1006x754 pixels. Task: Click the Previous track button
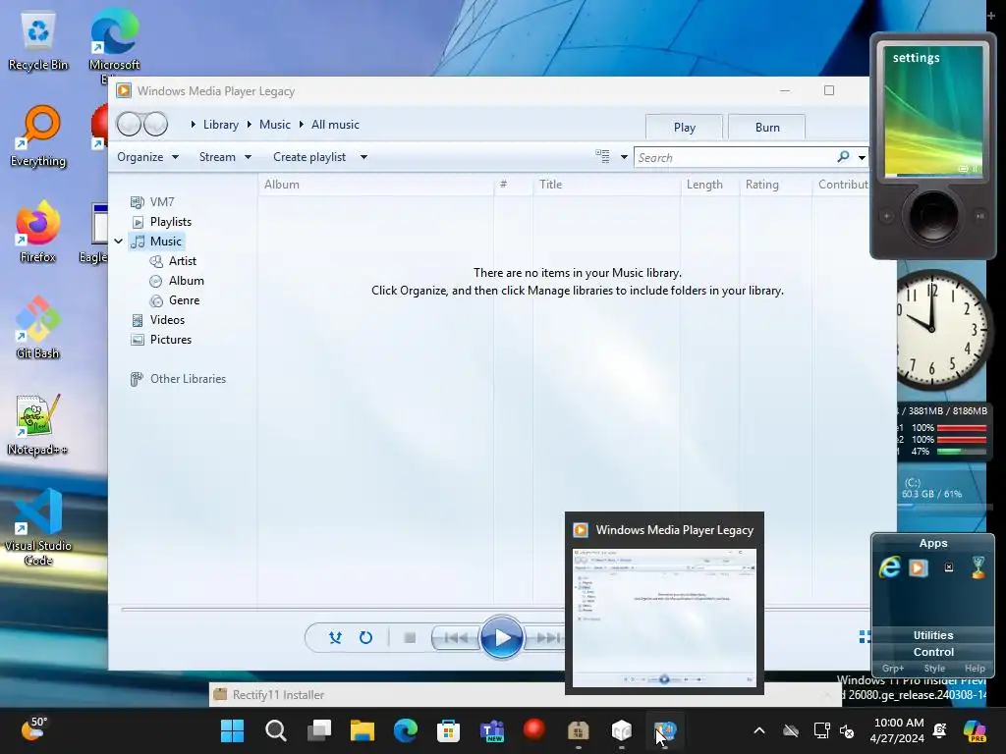456,637
